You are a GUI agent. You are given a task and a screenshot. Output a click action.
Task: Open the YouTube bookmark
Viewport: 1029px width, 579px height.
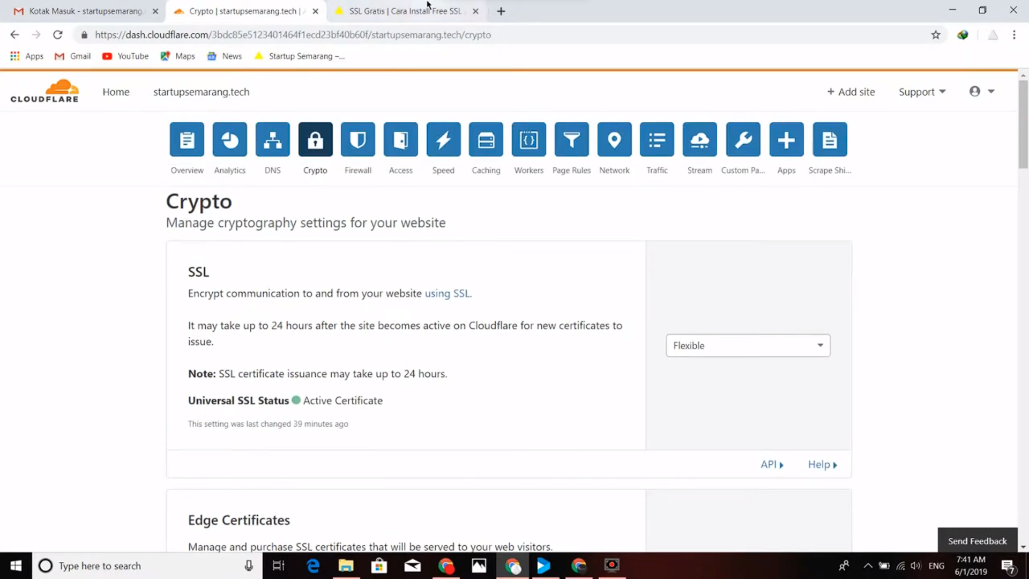(x=125, y=56)
